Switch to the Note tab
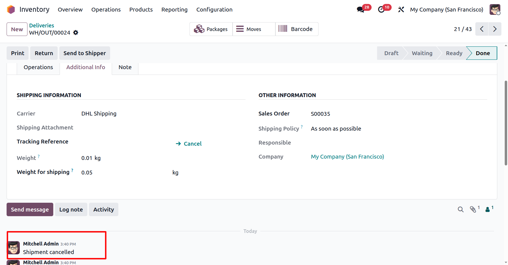Image resolution: width=508 pixels, height=265 pixels. click(125, 67)
